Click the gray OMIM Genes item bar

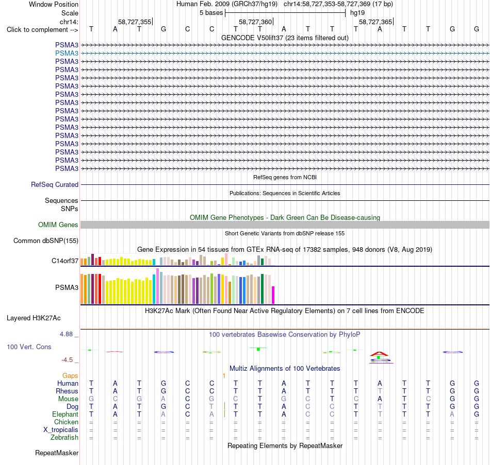[285, 225]
